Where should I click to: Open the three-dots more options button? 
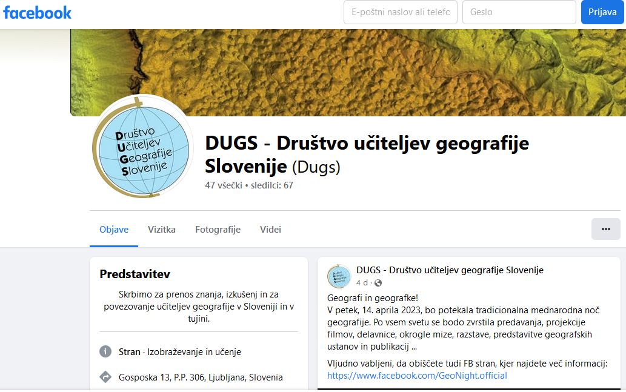tap(605, 229)
